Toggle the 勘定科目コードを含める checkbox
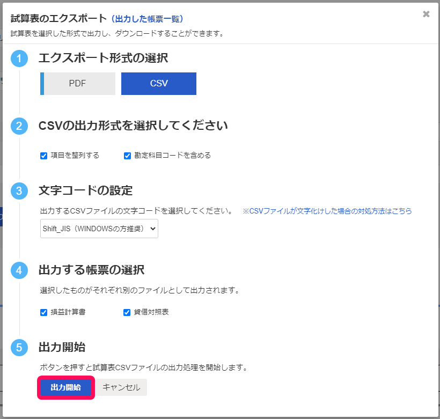 click(x=127, y=156)
